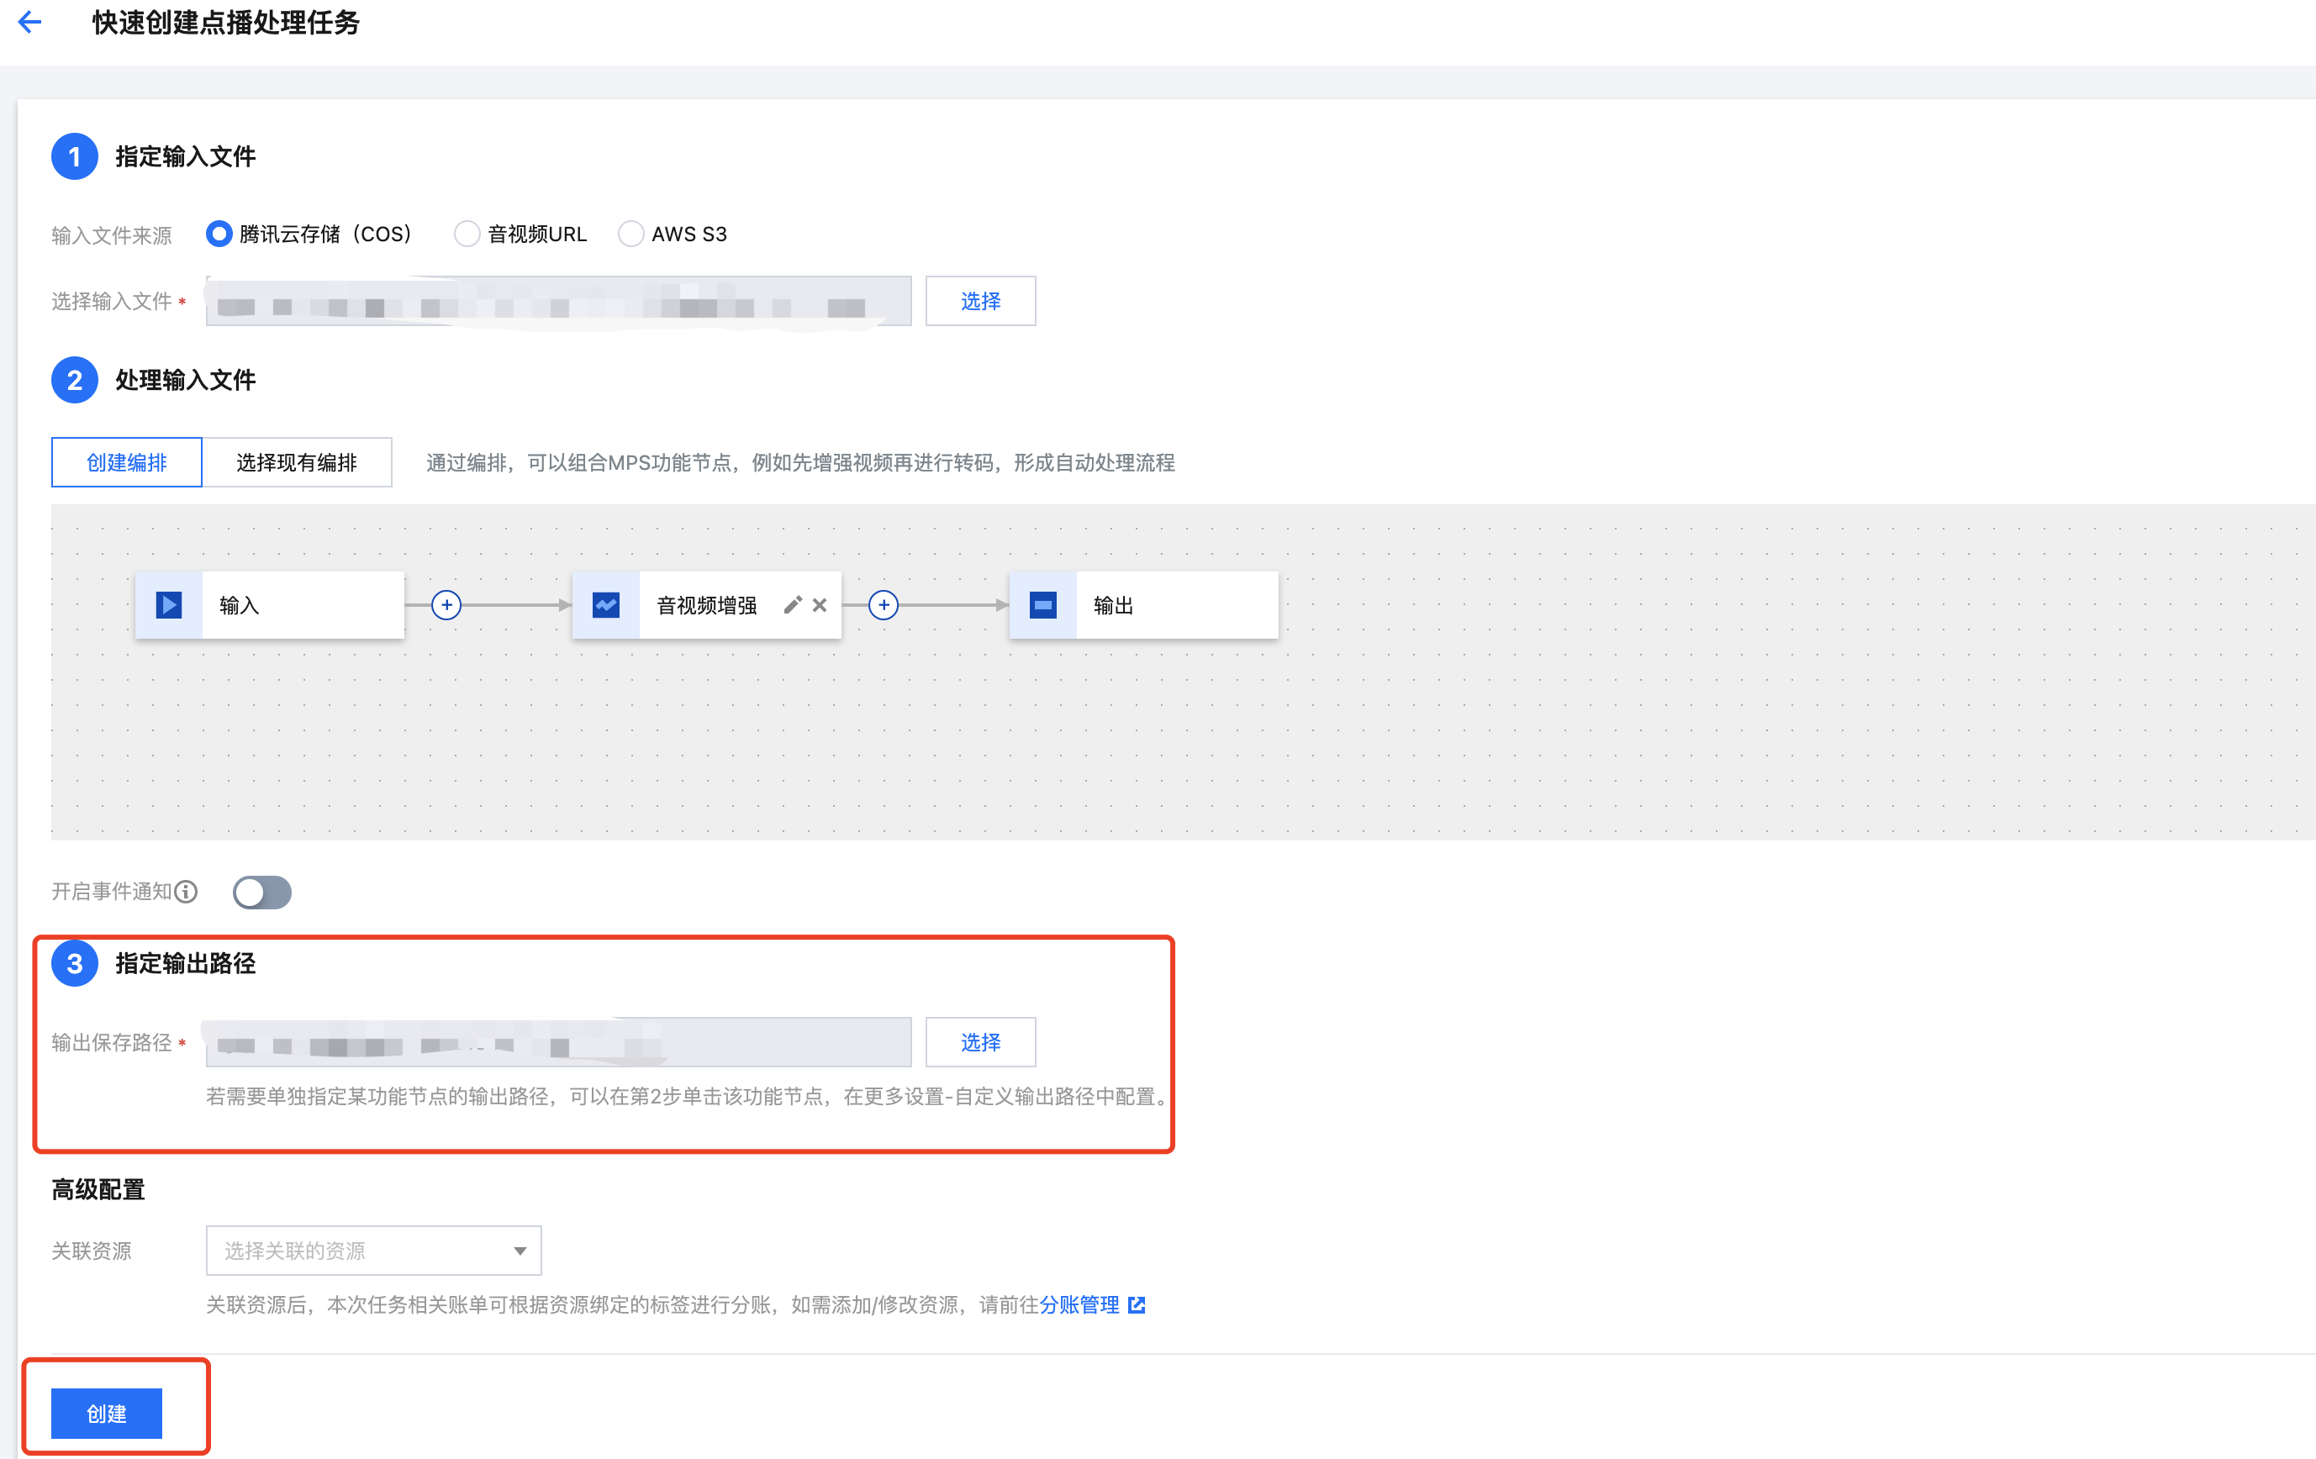
Task: Click 选择 button for the input file
Action: [x=980, y=301]
